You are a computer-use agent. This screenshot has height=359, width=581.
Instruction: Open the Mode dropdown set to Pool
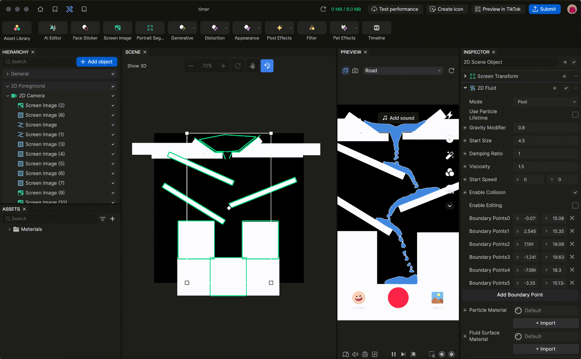click(546, 102)
